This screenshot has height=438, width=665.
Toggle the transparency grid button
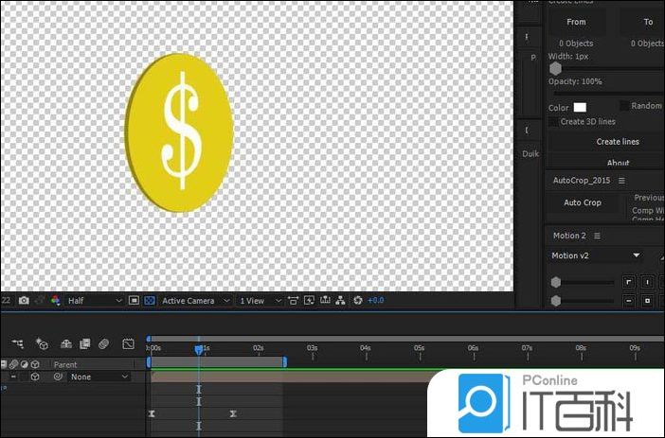click(x=150, y=300)
